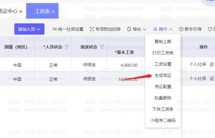The width and height of the screenshot is (215, 138).
Task: Open 专项附加扣除
Action: coord(105,29)
